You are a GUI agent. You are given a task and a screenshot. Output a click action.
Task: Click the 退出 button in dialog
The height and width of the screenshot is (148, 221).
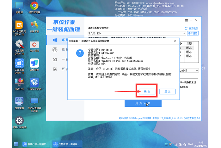tap(168, 92)
